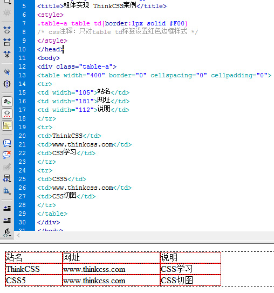Toggle syntax error alerts in info bar
Screen dimensions: 274x293
point(7,125)
